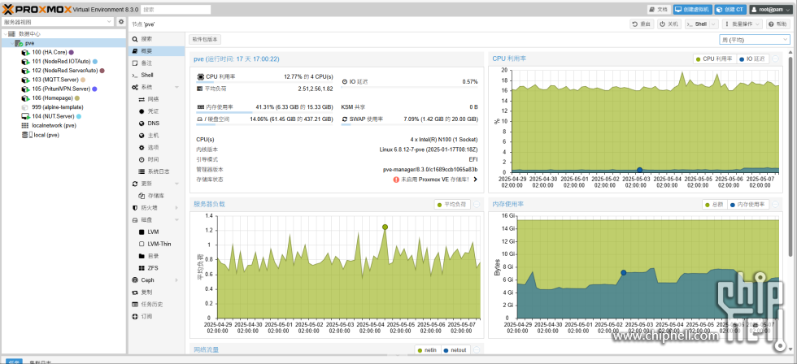
Task: Toggle the netin legend series
Action: 427,350
